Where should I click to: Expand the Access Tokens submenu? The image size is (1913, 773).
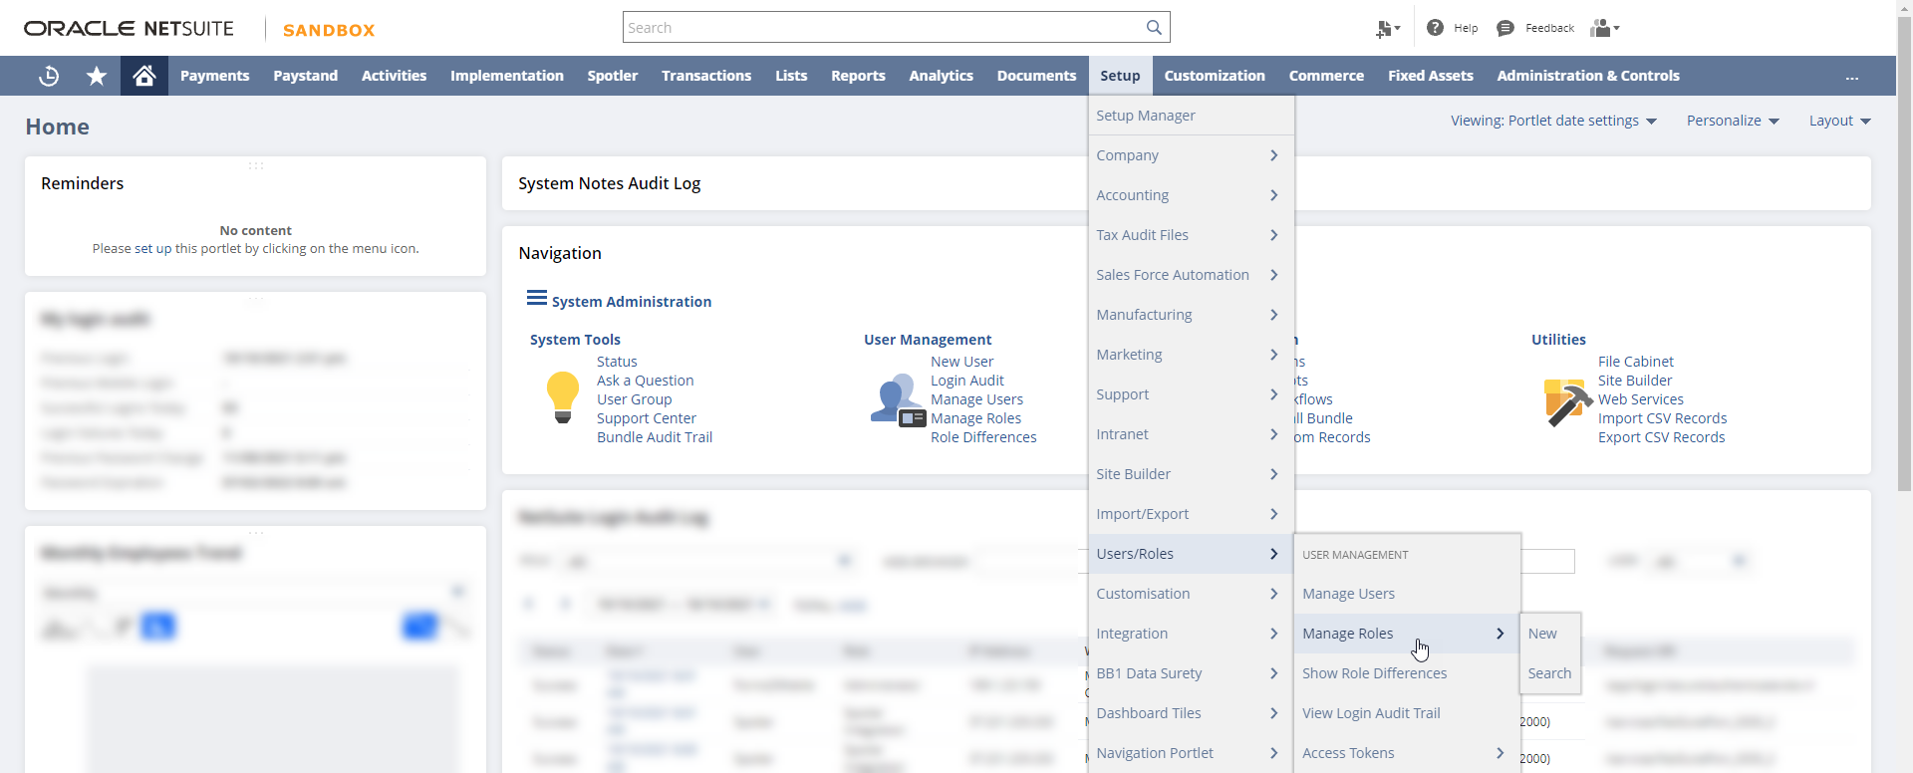(1407, 753)
